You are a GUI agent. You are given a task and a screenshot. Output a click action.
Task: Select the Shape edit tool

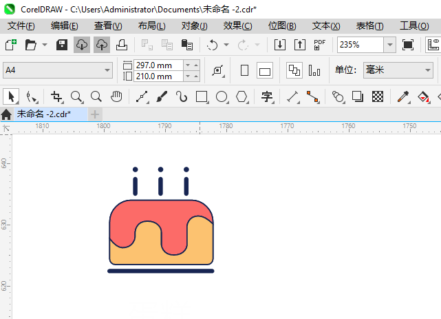coord(31,97)
